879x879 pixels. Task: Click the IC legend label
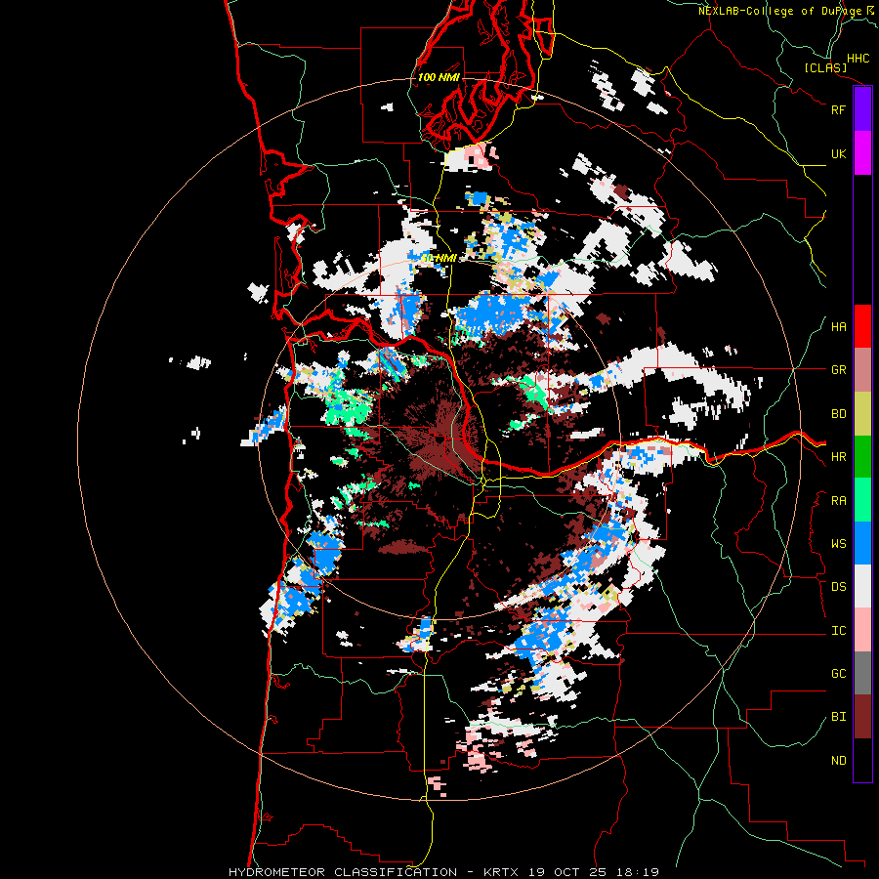tap(838, 631)
